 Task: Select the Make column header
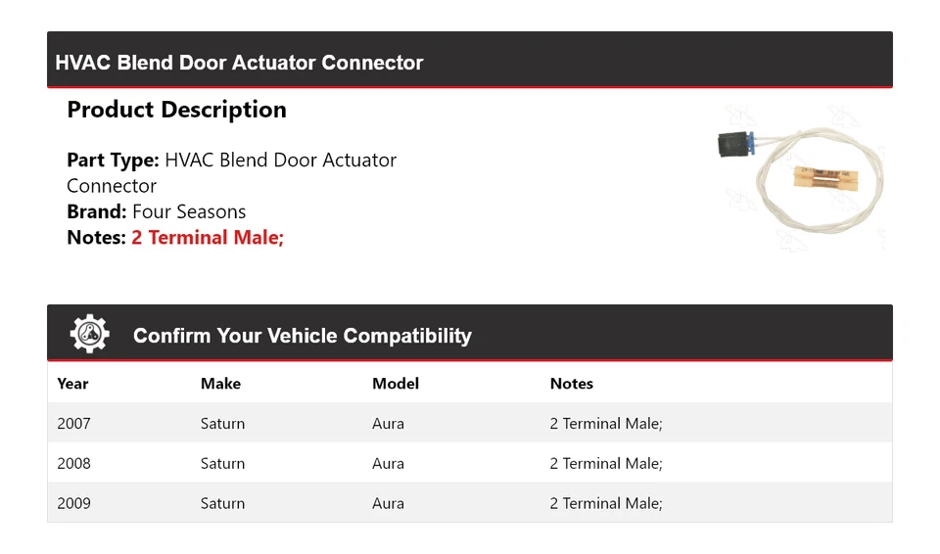220,384
